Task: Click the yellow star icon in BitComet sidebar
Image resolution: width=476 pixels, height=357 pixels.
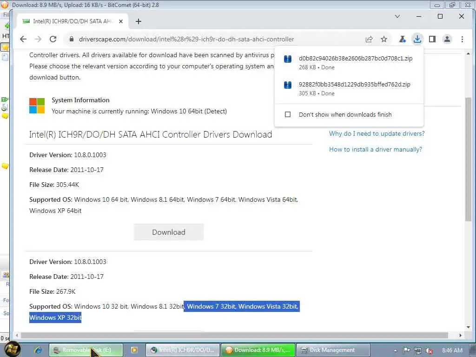Action: pyautogui.click(x=5, y=47)
